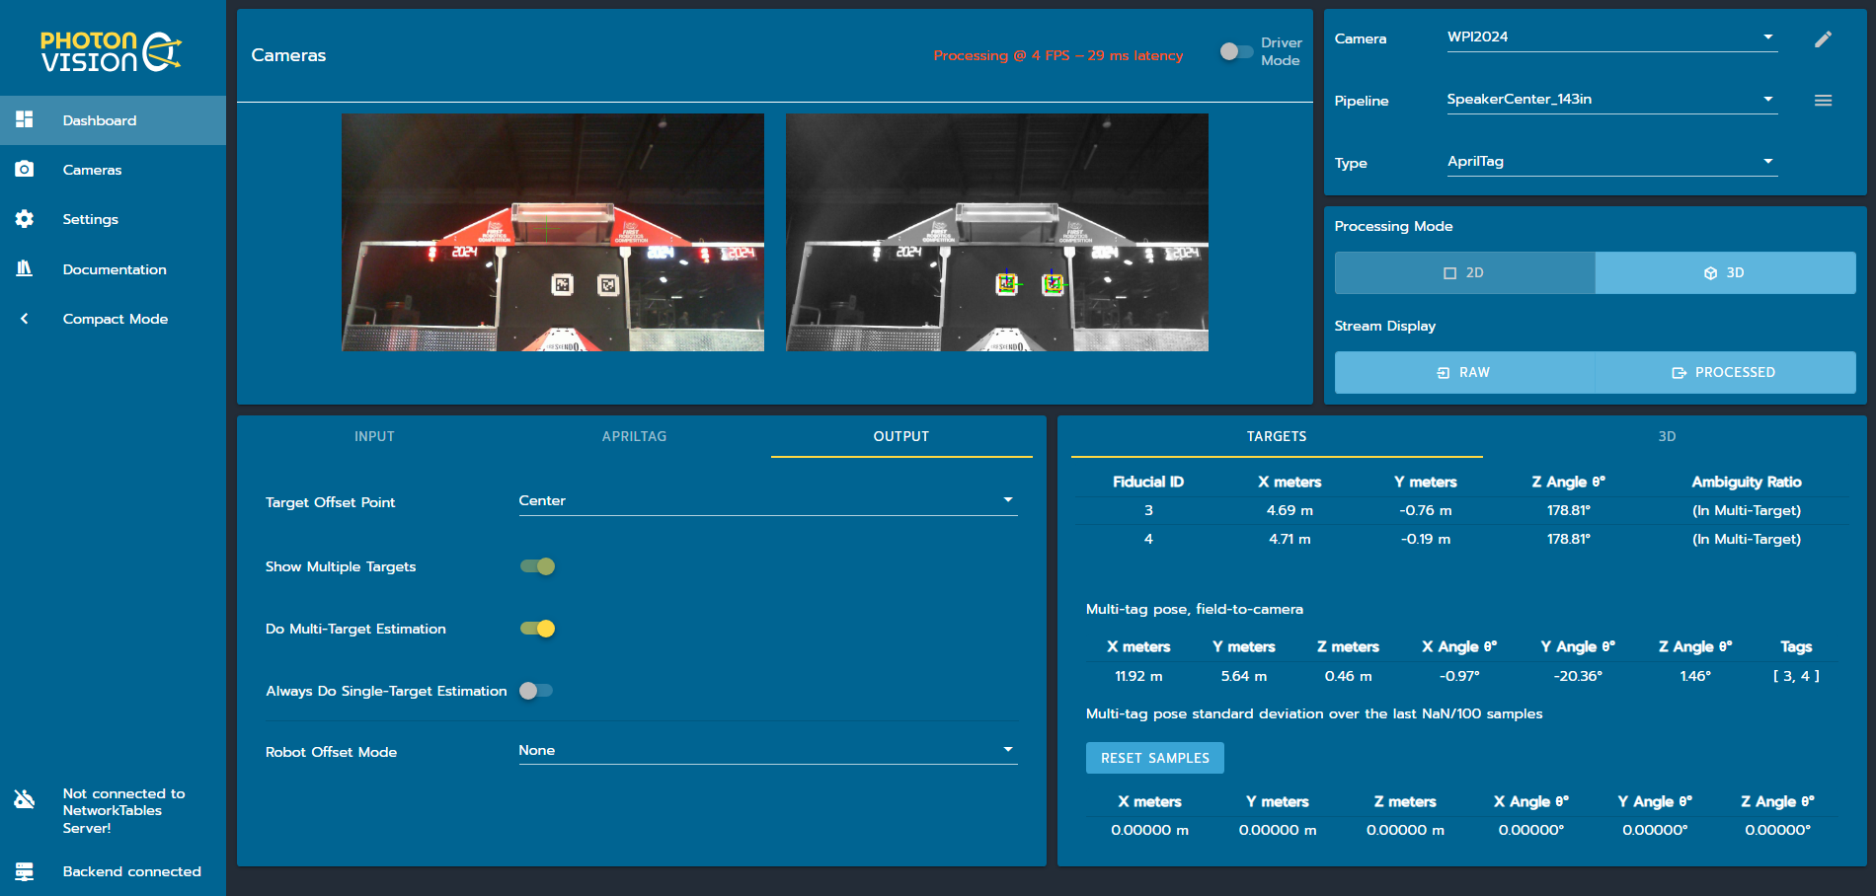1876x896 pixels.
Task: Open Cameras via the camera icon
Action: click(25, 170)
